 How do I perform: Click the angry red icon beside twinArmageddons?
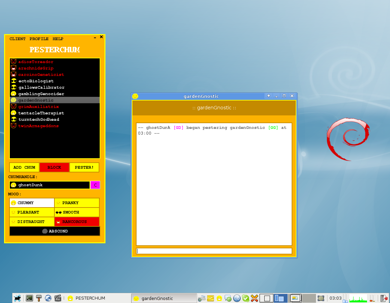pos(14,126)
